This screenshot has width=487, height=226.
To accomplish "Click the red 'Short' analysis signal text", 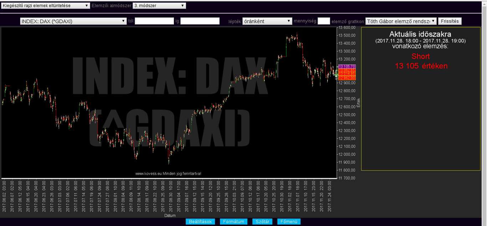I will click(420, 56).
